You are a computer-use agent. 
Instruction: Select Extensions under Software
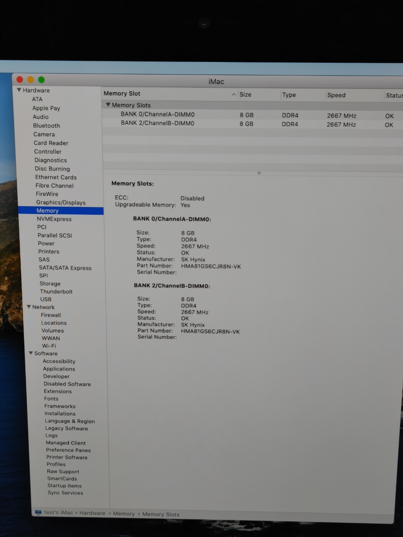click(x=57, y=391)
